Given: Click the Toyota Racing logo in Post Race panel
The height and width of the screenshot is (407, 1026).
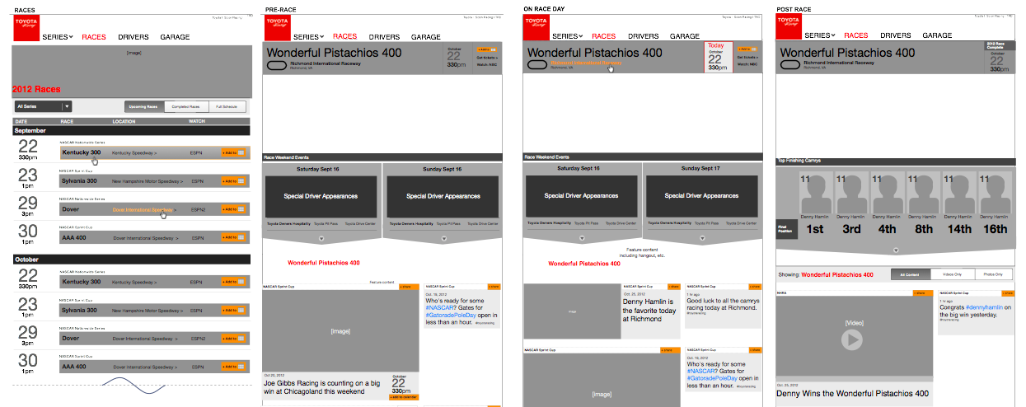Looking at the screenshot, I should point(789,27).
